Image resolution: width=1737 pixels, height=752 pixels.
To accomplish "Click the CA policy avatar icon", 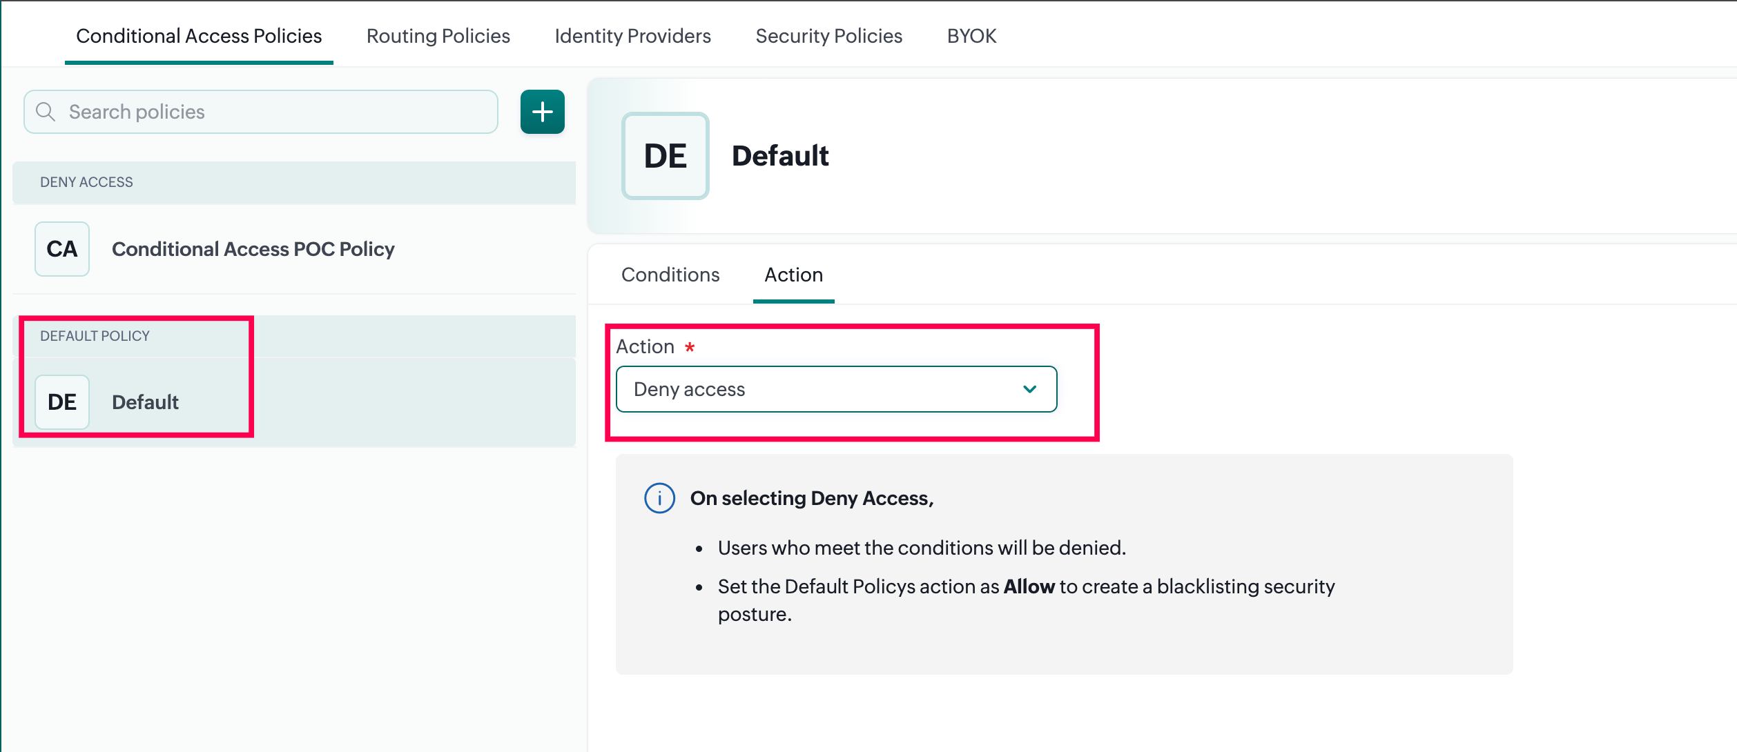I will point(62,249).
